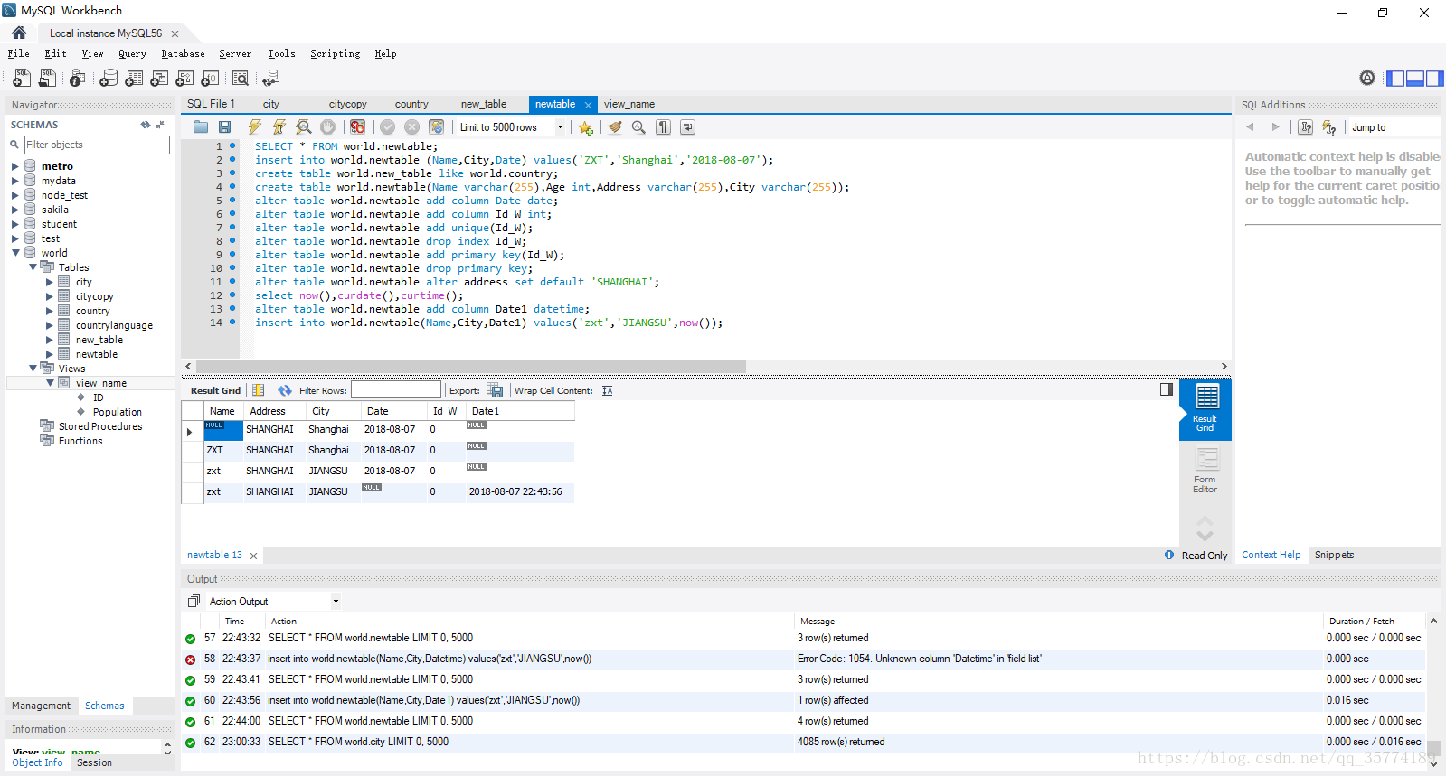Expand the city table node

click(50, 282)
